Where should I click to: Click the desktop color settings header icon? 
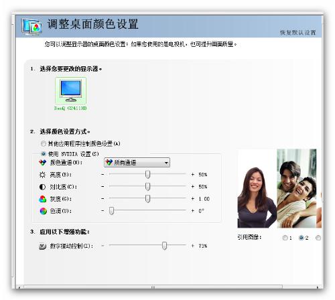[x=31, y=27]
